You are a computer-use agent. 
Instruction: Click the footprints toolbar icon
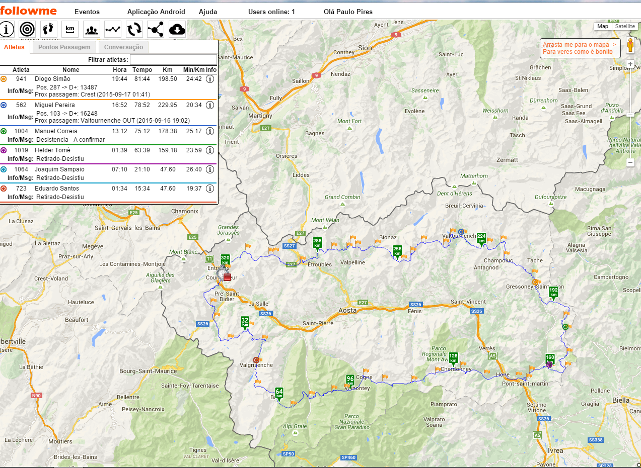pos(49,29)
